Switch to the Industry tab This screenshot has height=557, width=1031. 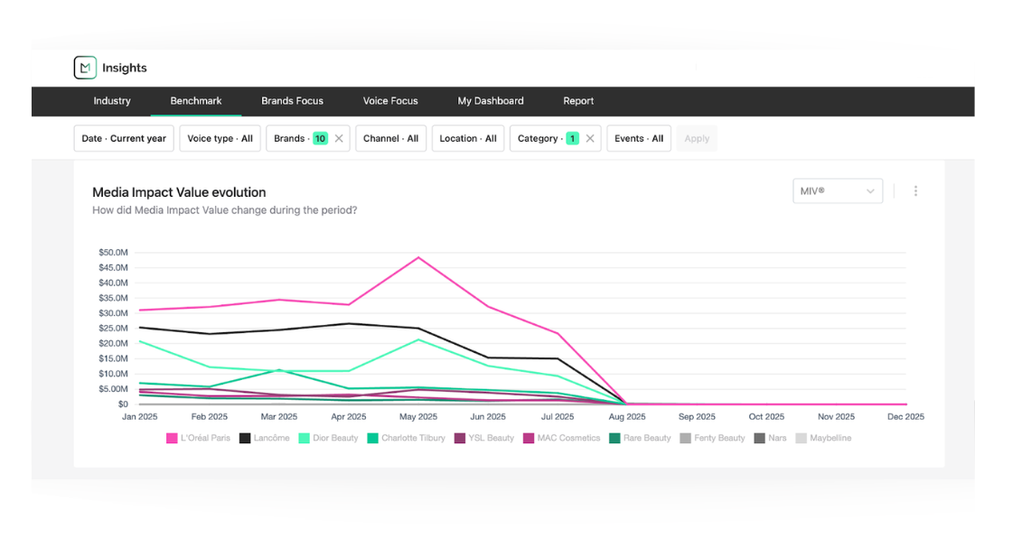(x=112, y=101)
